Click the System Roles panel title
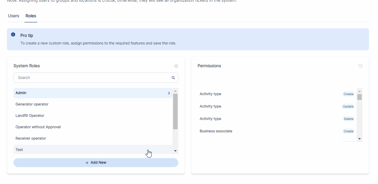The height and width of the screenshot is (184, 378). (x=27, y=66)
